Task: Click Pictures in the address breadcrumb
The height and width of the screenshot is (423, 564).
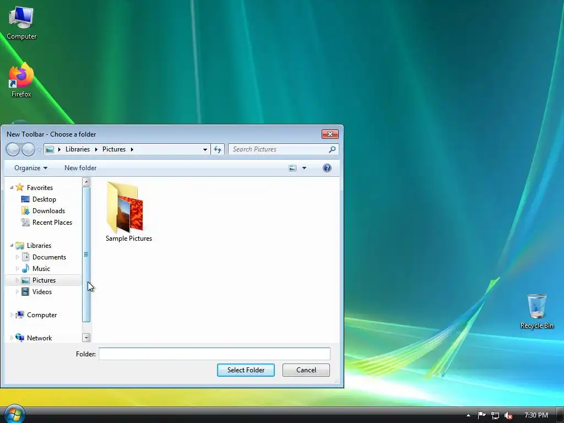Action: click(114, 149)
